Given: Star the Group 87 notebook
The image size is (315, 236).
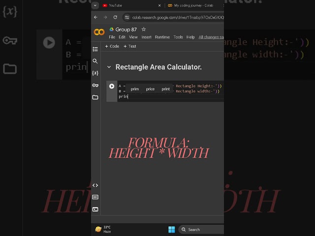Looking at the screenshot, I should (x=143, y=29).
